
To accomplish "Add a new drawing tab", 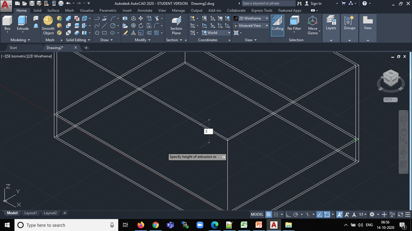I will (x=86, y=48).
